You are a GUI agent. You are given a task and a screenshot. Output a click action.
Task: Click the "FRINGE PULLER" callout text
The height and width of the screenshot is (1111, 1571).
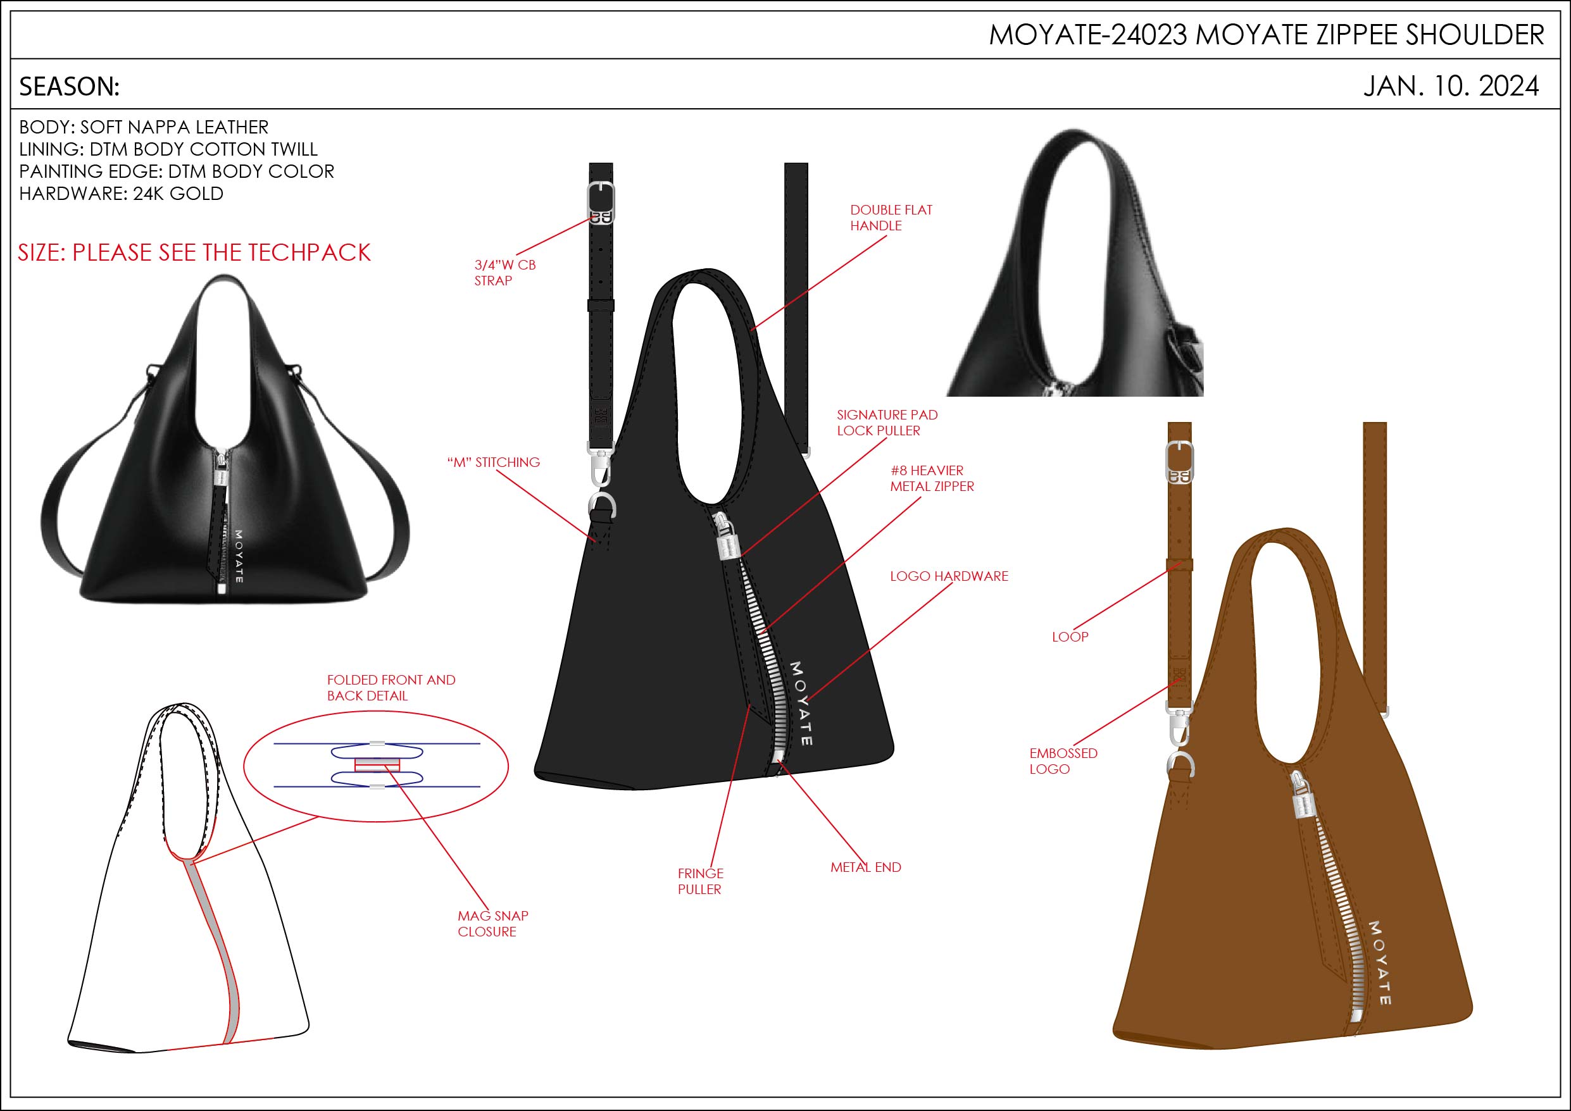pos(700,881)
